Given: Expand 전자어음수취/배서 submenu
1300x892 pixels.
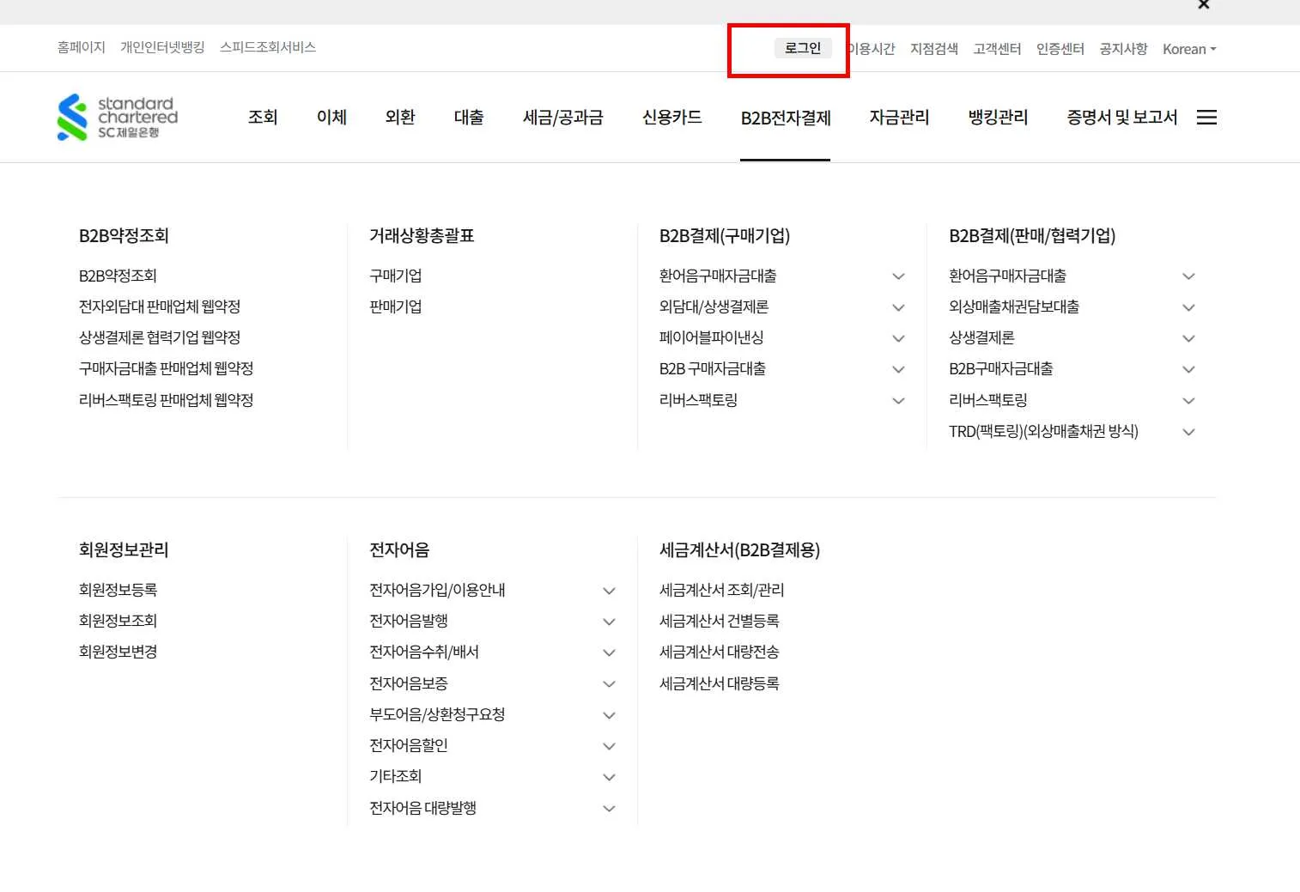Looking at the screenshot, I should [609, 652].
